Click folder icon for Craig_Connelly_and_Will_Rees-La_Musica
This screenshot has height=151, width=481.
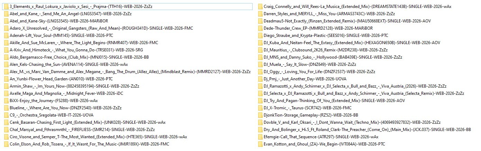260,7
